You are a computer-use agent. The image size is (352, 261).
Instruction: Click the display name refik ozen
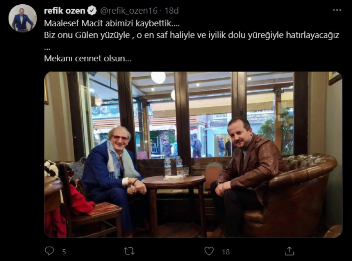pos(65,11)
